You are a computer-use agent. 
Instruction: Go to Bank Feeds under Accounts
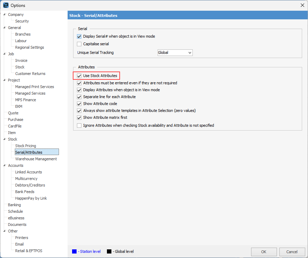tap(24, 192)
